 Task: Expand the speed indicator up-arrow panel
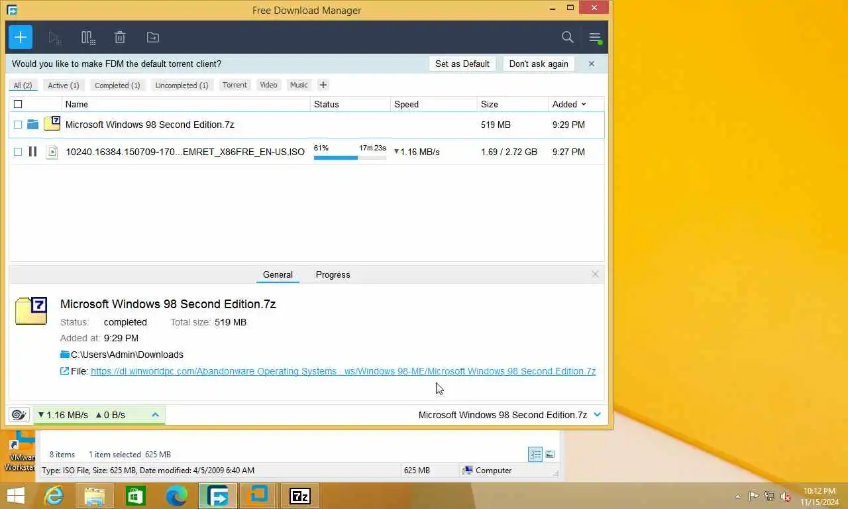[x=155, y=415]
